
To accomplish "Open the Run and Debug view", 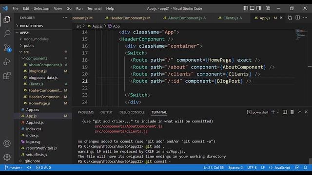I will point(7,62).
